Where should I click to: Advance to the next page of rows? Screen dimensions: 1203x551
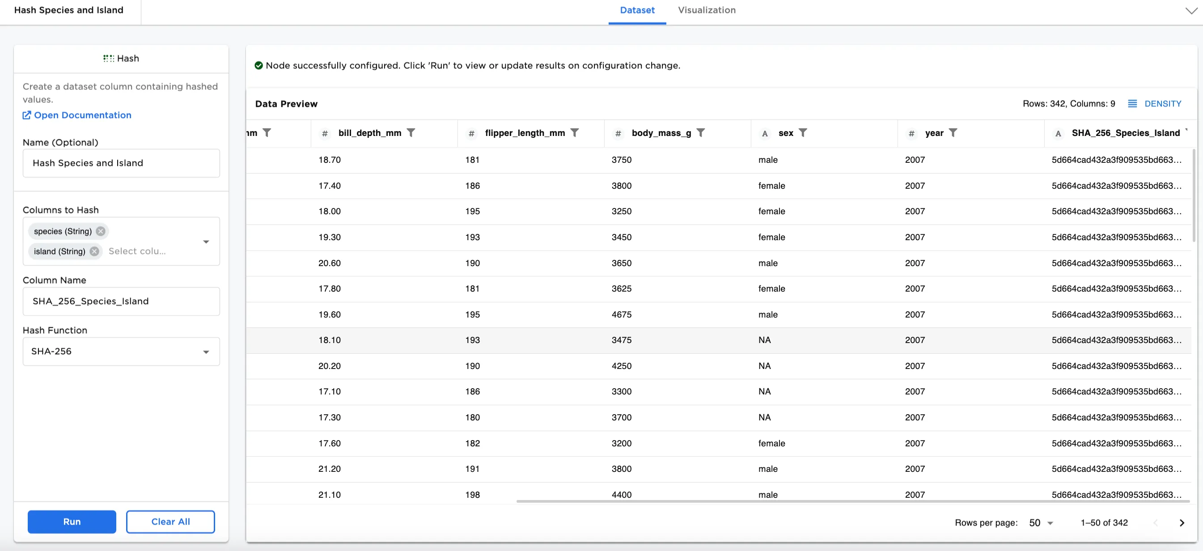1182,522
